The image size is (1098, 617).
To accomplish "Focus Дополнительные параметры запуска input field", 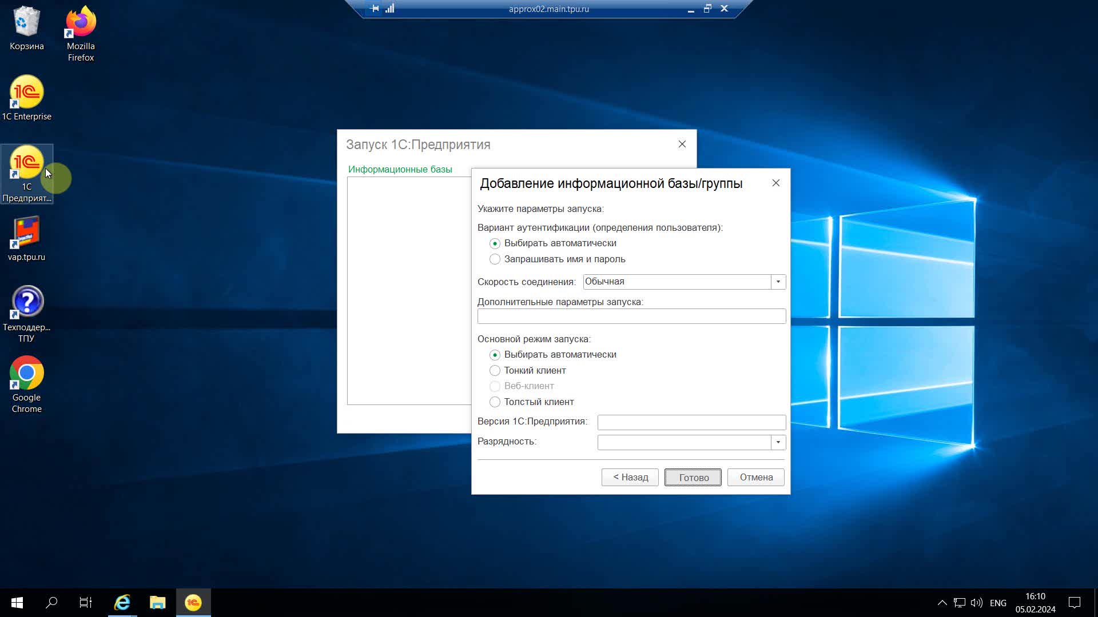I will [x=631, y=316].
